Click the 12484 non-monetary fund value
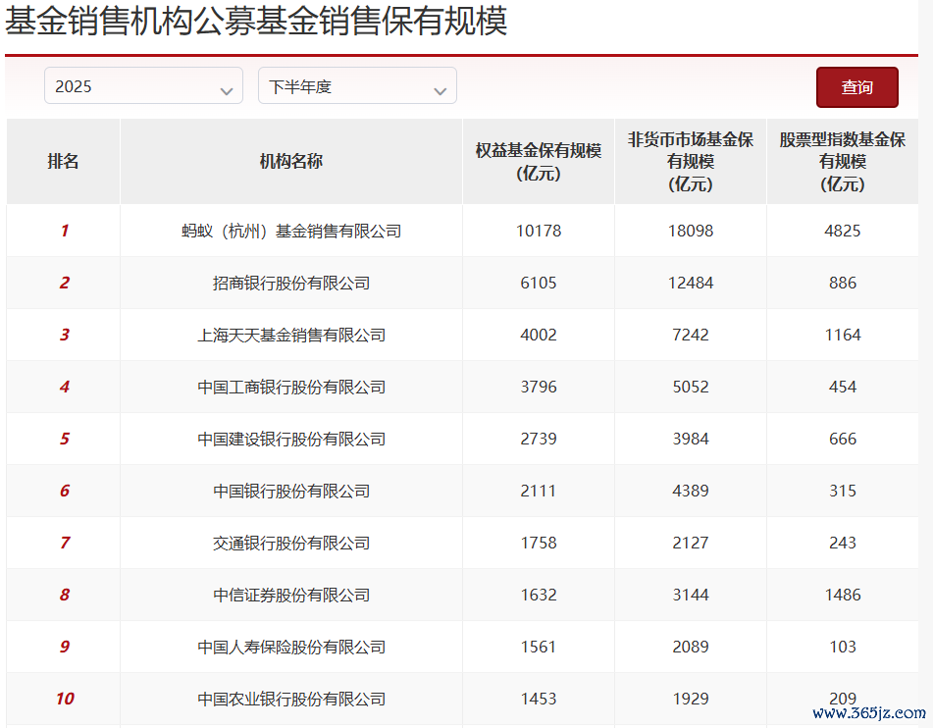Image resolution: width=933 pixels, height=728 pixels. [x=691, y=283]
